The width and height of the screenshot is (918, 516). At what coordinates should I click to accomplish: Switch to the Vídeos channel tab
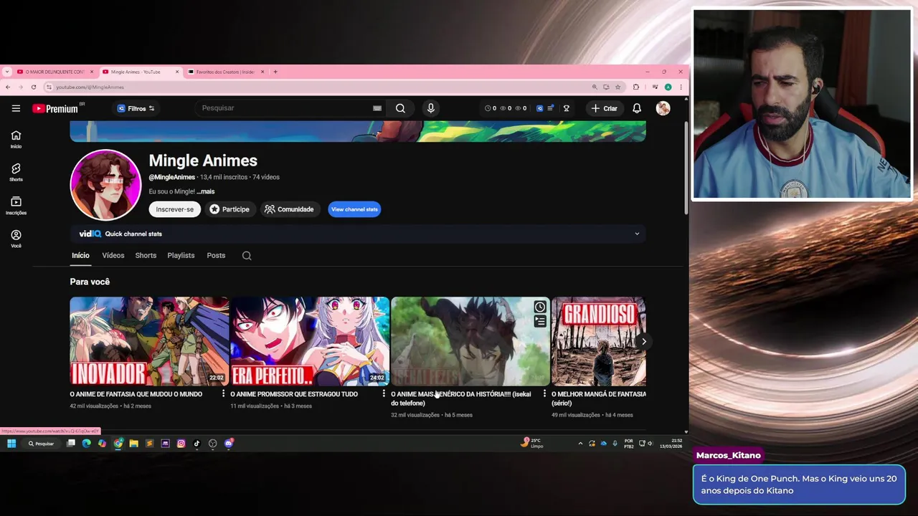pyautogui.click(x=113, y=255)
